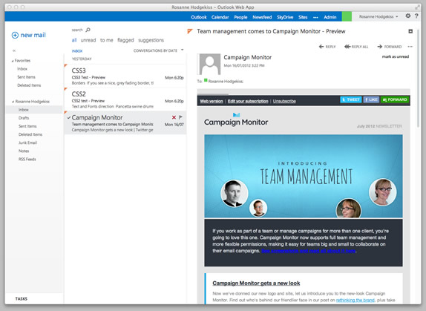The width and height of the screenshot is (426, 311).
Task: Click the Campaign Monitor envelope logo
Action: 236,115
